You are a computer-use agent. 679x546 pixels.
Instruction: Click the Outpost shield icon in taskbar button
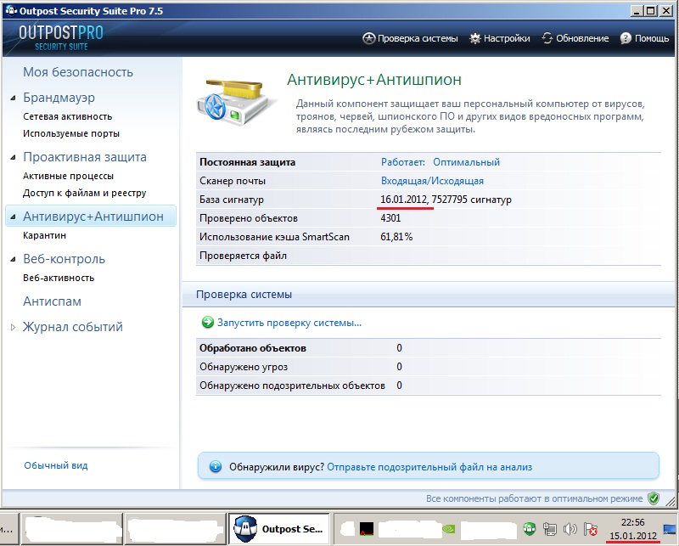[245, 529]
